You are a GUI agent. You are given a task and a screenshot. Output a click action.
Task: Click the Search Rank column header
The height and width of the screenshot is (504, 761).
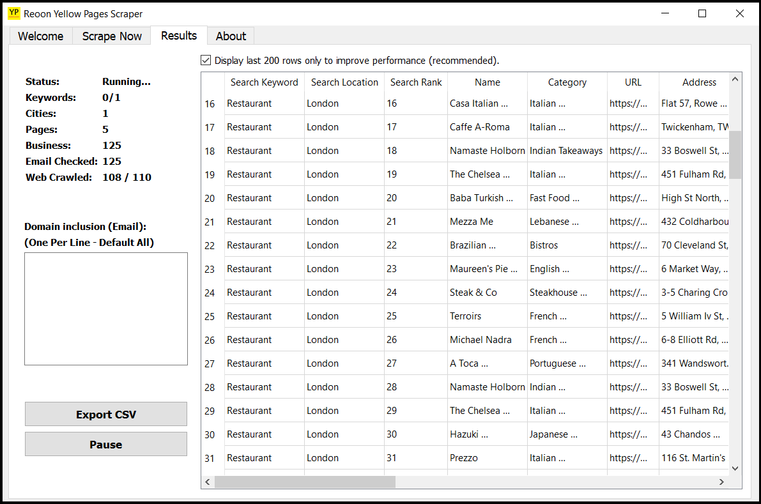click(416, 82)
